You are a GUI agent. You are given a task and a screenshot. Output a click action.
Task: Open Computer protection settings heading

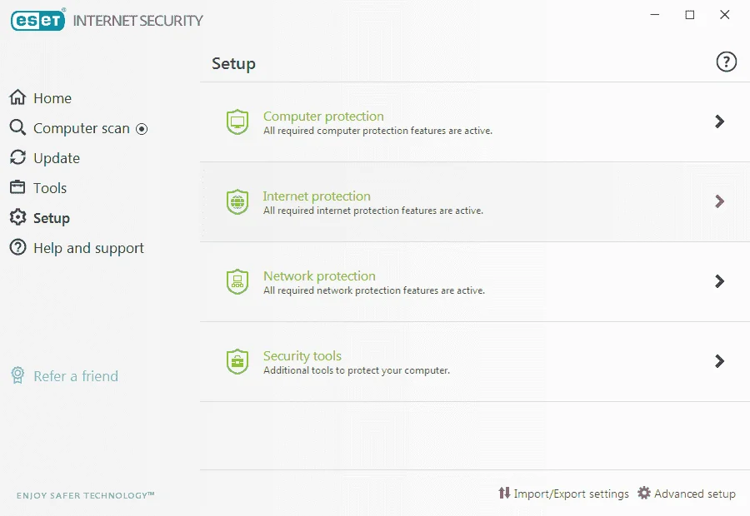coord(323,117)
